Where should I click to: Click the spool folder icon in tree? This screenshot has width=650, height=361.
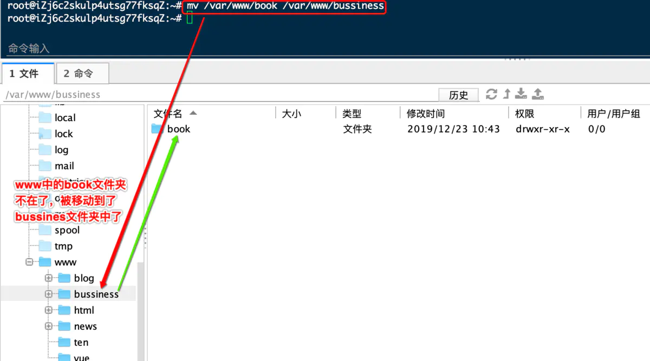click(x=45, y=230)
